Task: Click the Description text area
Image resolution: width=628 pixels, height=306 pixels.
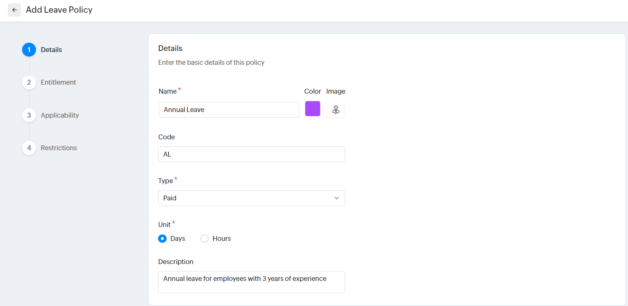Action: click(252, 282)
